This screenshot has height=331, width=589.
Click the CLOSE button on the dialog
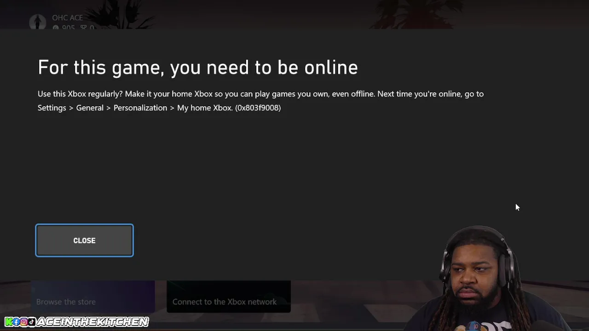pos(84,240)
